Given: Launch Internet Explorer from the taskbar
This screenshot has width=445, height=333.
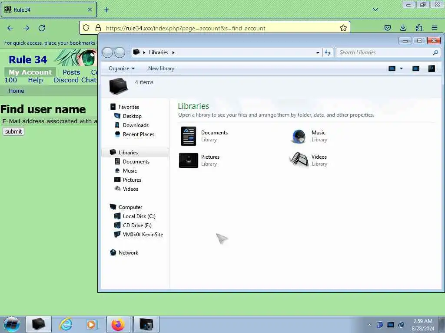Looking at the screenshot, I should tap(66, 324).
